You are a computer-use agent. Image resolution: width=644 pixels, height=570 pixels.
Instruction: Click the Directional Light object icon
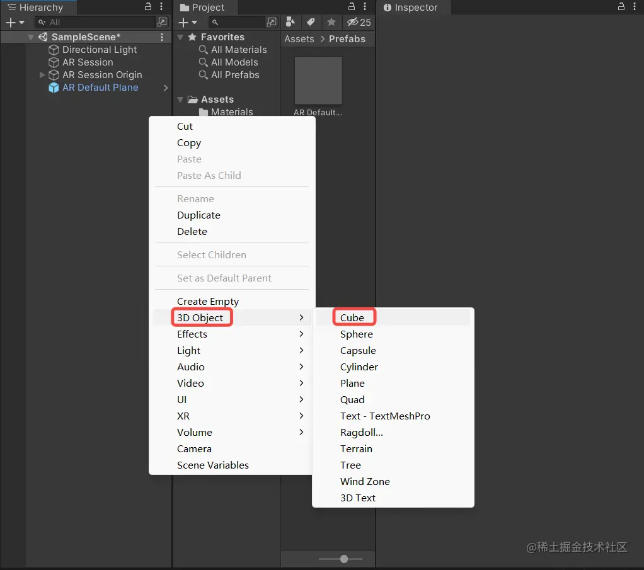[x=54, y=50]
